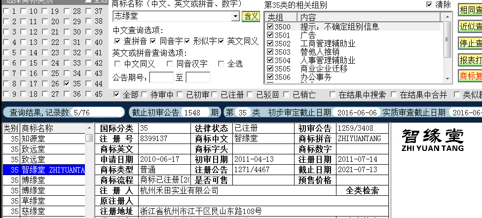Enable 在结果中合并 option
Image resolution: width=482 pixels, height=218 pixels.
394,94
